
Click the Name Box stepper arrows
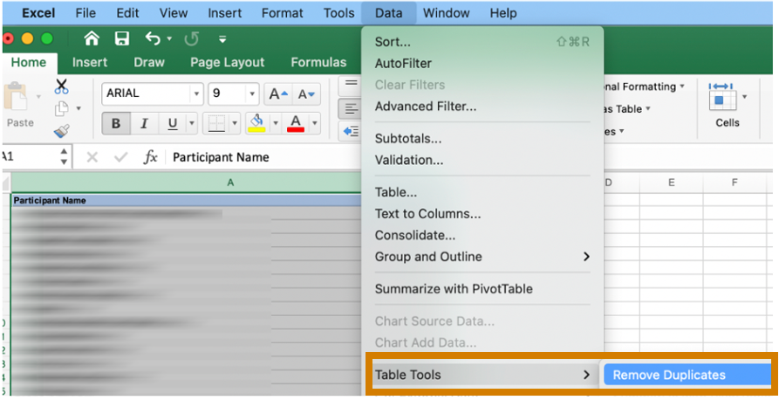64,156
